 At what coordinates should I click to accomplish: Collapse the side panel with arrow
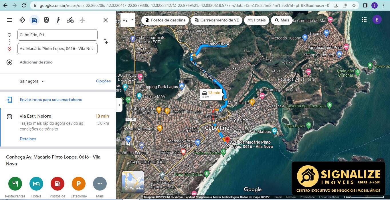(119, 105)
